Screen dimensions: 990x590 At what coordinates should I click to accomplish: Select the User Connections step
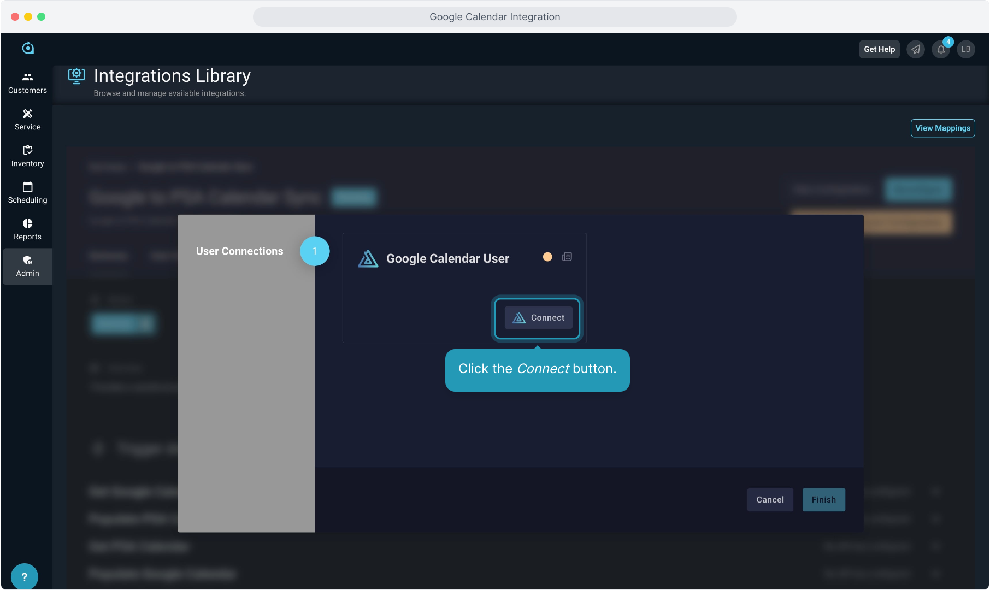[x=239, y=251]
